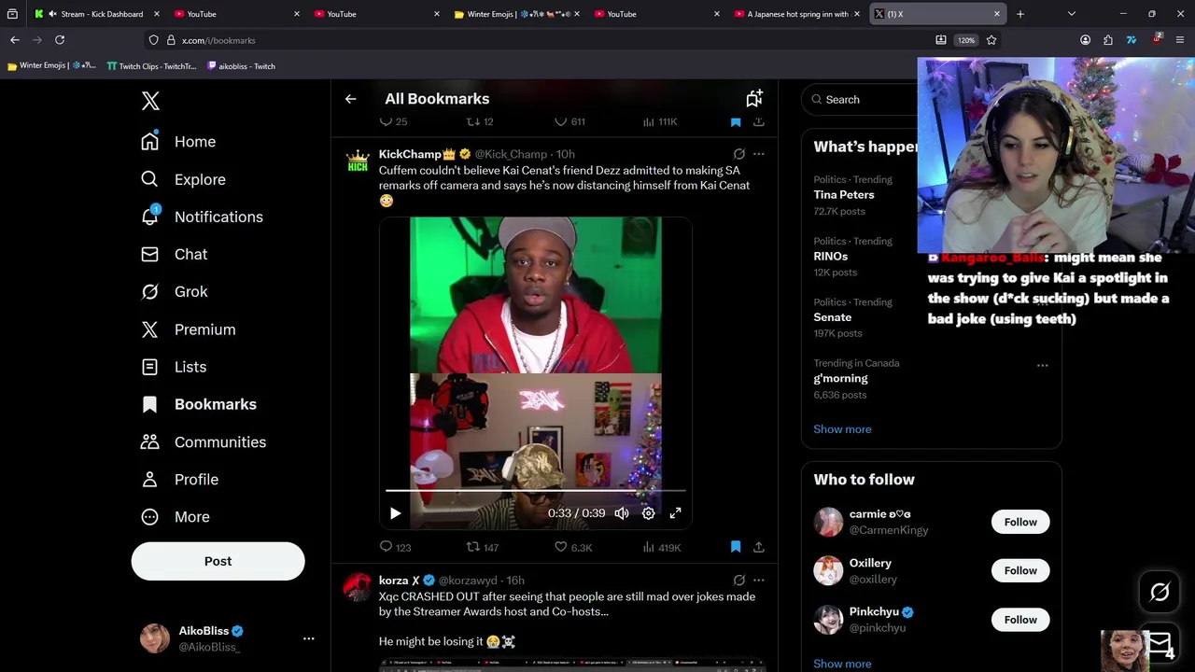This screenshot has height=672, width=1195.
Task: Open the browser hamburger menu
Action: pos(1180,40)
